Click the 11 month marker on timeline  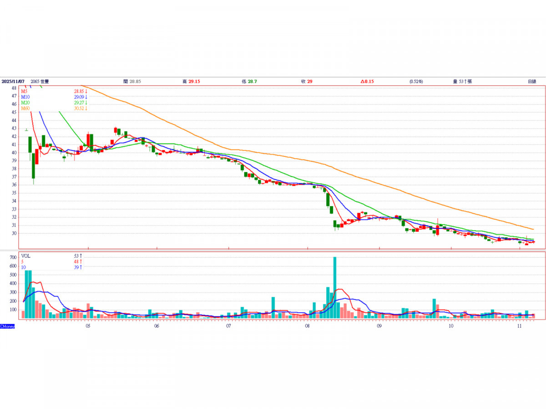click(x=520, y=326)
